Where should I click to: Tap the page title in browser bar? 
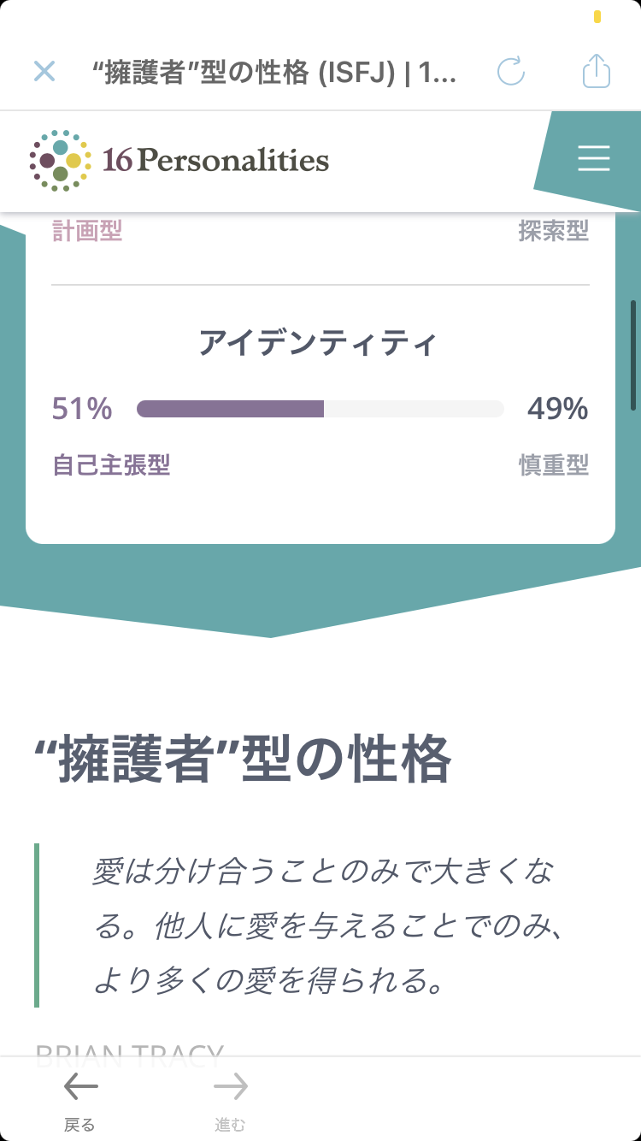274,73
